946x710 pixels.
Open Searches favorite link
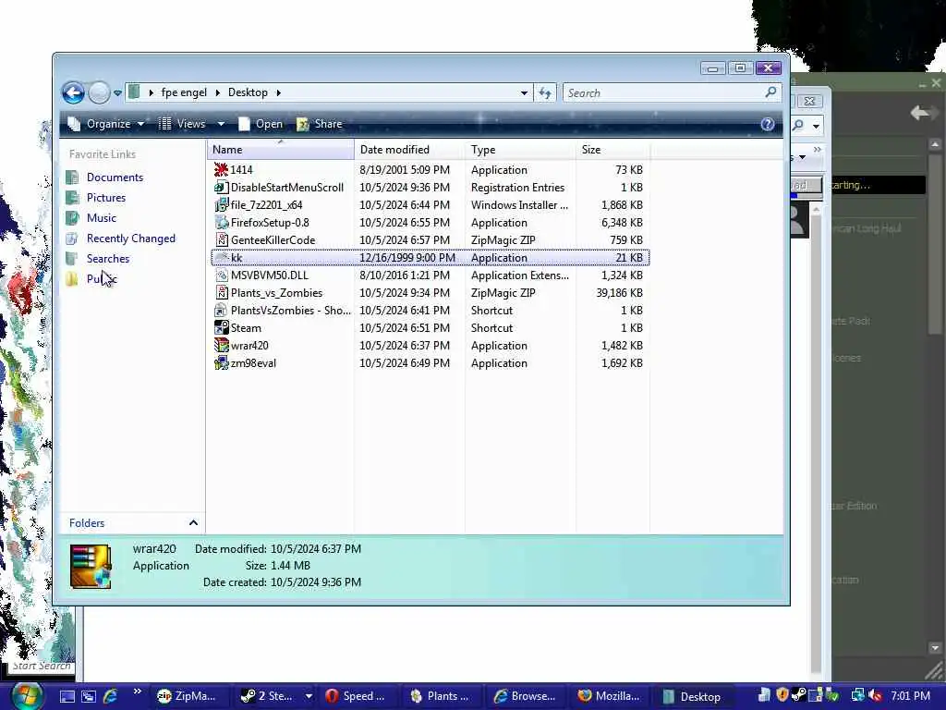(x=107, y=259)
